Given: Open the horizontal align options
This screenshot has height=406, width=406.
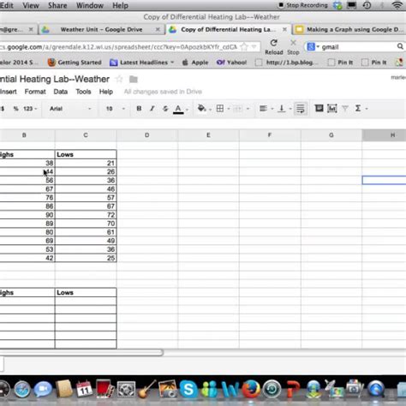Looking at the screenshot, I should pos(263,109).
